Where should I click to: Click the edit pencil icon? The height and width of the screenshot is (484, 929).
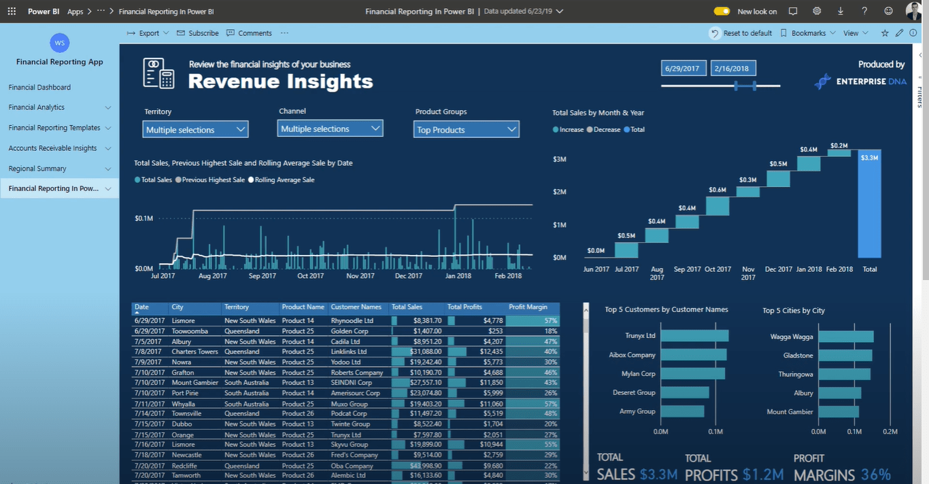[x=899, y=33]
